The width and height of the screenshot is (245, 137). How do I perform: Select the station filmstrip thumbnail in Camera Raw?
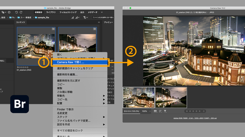point(139,97)
